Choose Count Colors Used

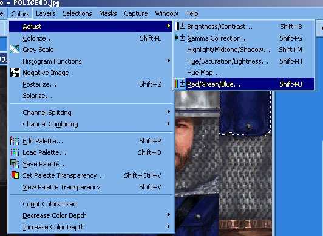(x=90, y=204)
